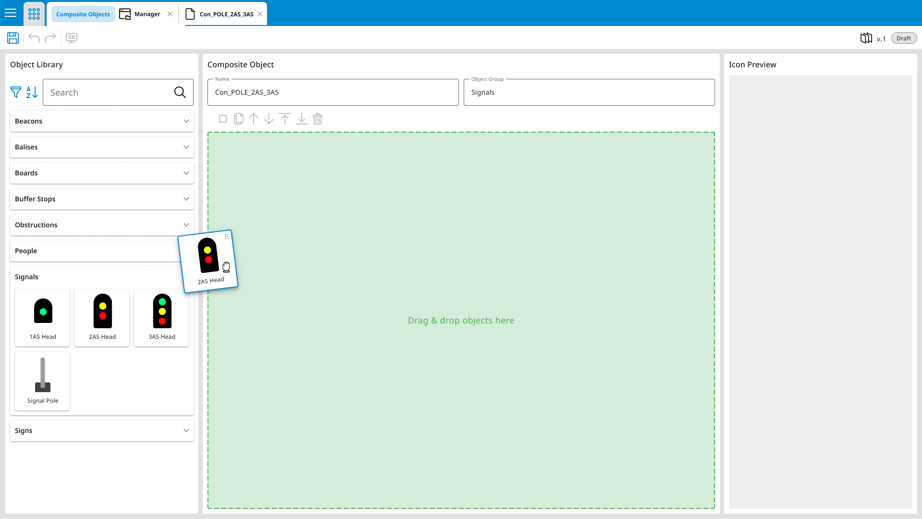Click the Composite Objects button

tap(83, 14)
